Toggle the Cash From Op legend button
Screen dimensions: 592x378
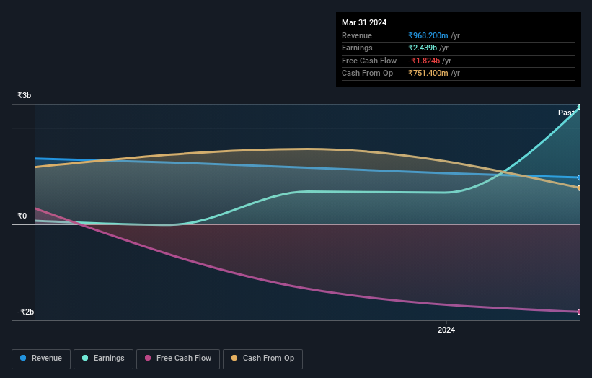(262, 359)
